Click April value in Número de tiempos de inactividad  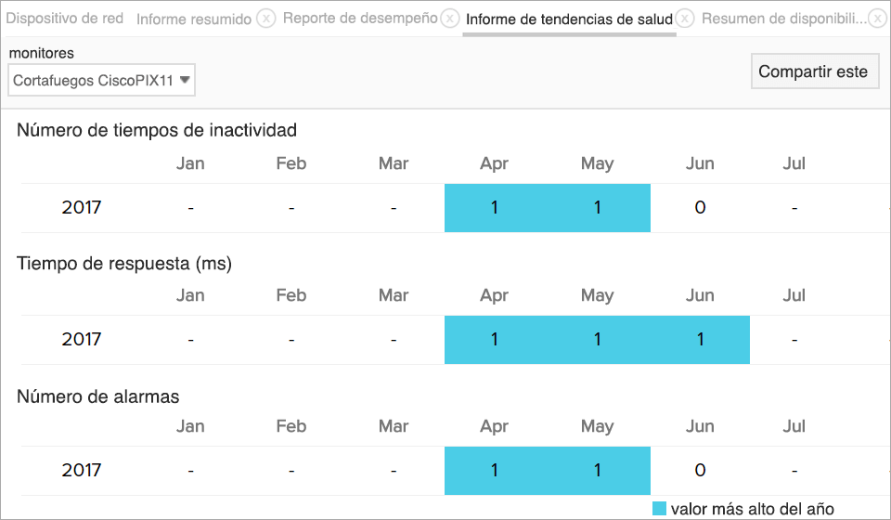tap(495, 208)
